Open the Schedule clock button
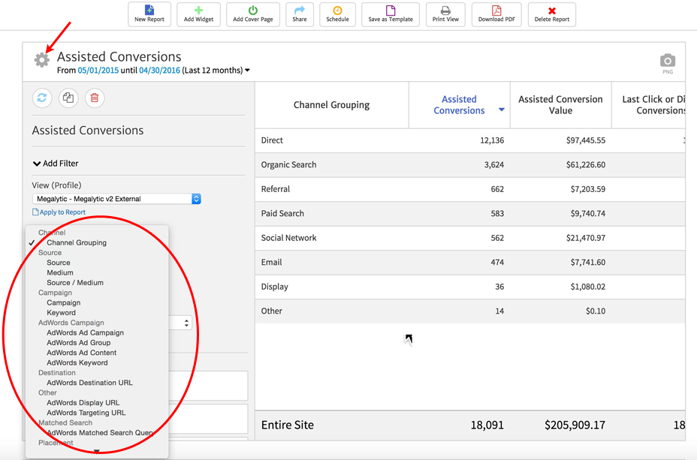Viewport: 697px width, 460px height. tap(337, 14)
